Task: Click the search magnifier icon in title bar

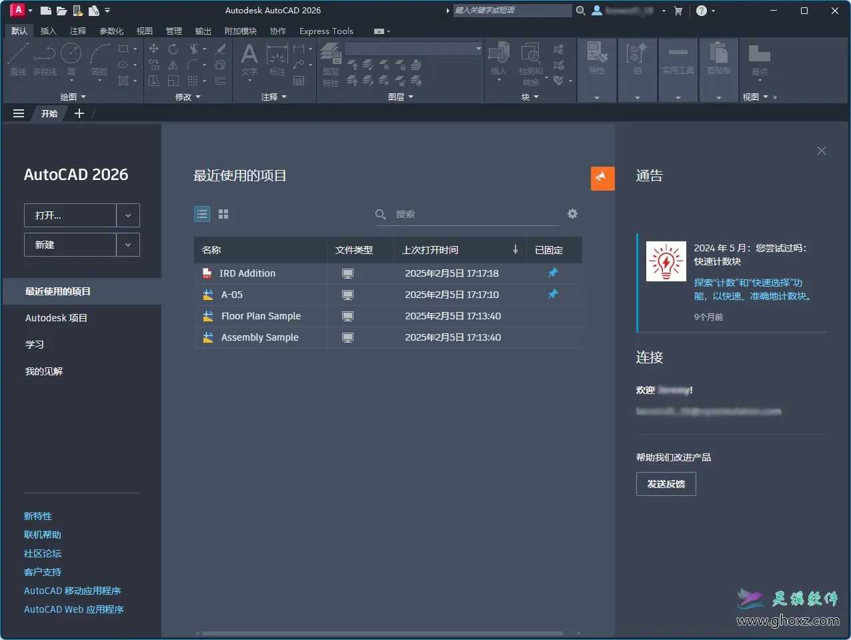Action: point(581,11)
